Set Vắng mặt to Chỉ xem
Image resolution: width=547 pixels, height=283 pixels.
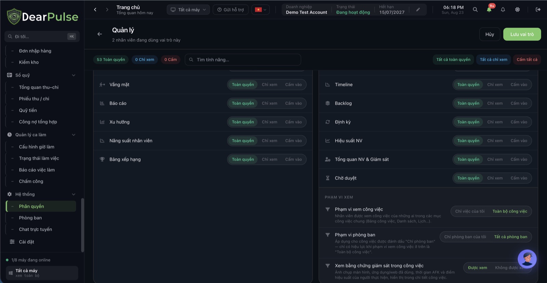269,85
